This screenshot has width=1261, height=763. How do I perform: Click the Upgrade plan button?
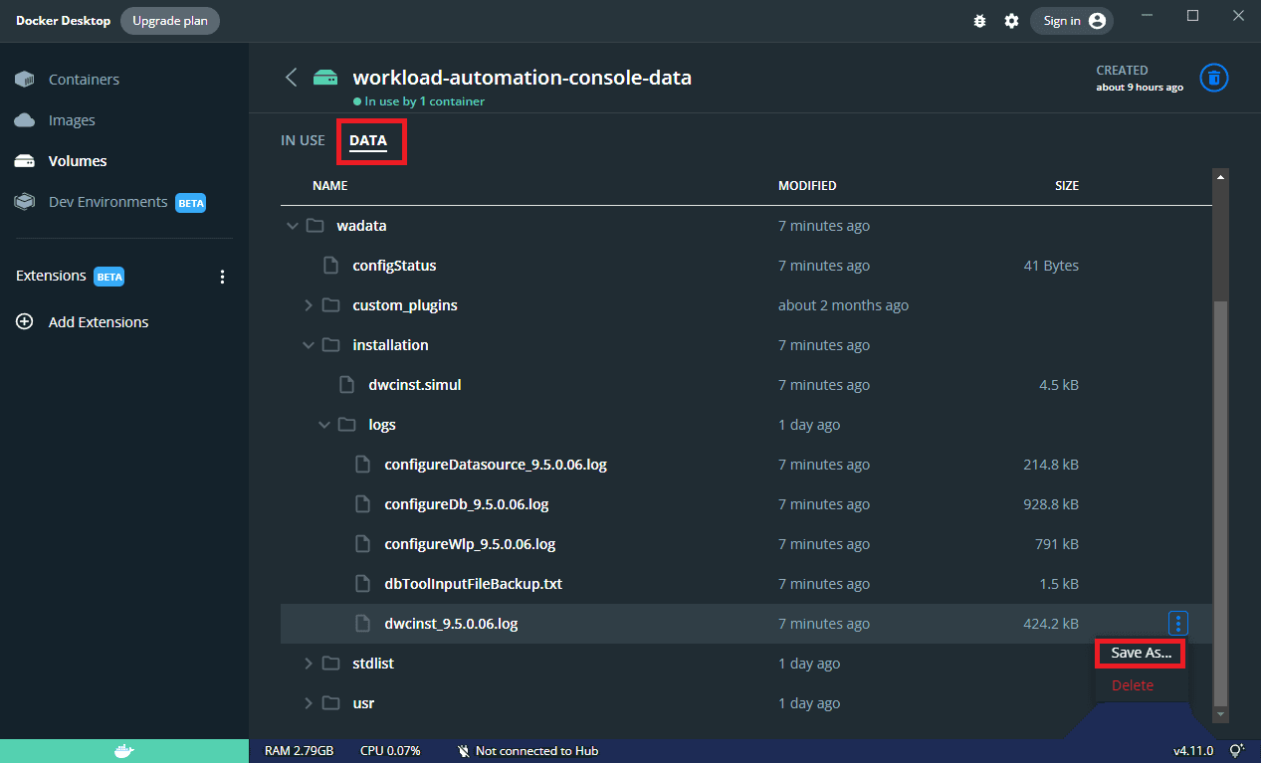pos(170,21)
